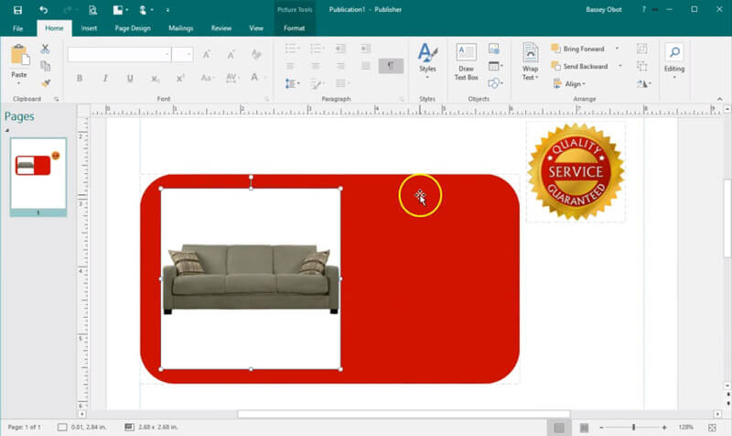This screenshot has width=732, height=436.
Task: Click the zoom slider in status bar
Action: click(633, 428)
